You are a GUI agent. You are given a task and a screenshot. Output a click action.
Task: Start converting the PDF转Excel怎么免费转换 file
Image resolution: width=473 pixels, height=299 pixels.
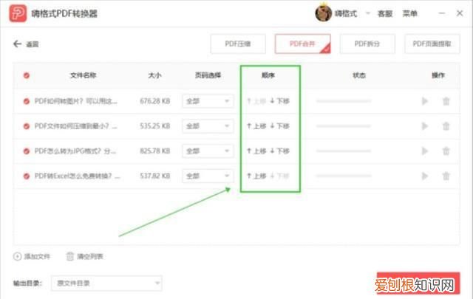[425, 176]
